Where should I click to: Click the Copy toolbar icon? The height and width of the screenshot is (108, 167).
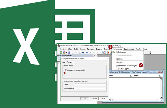click(x=76, y=52)
